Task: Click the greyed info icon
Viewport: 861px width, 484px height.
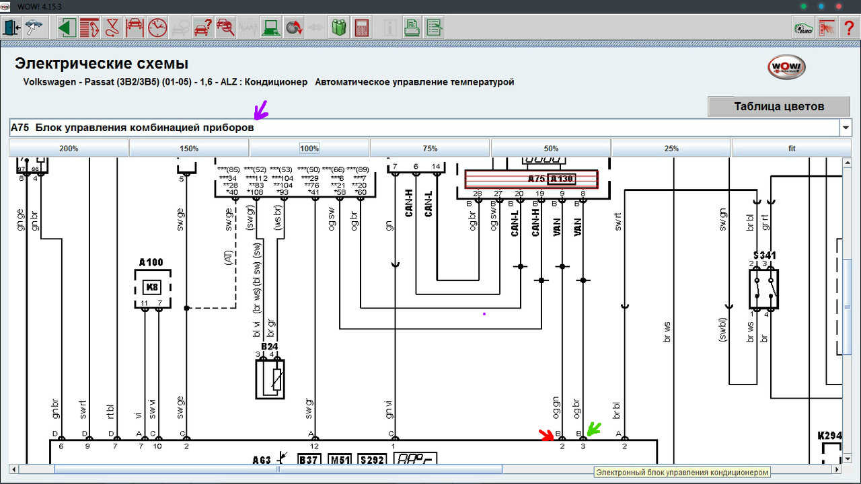Action: pyautogui.click(x=389, y=28)
